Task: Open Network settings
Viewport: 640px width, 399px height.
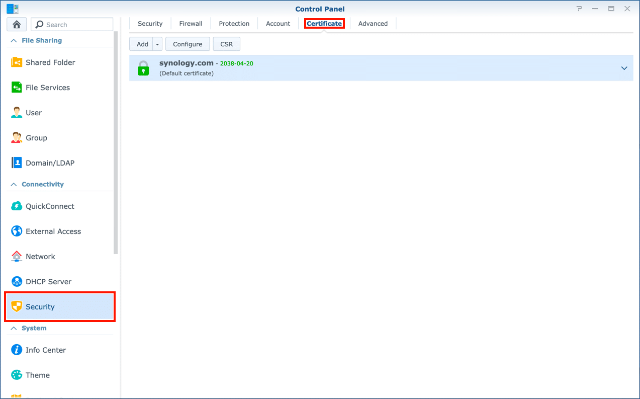Action: pyautogui.click(x=40, y=257)
